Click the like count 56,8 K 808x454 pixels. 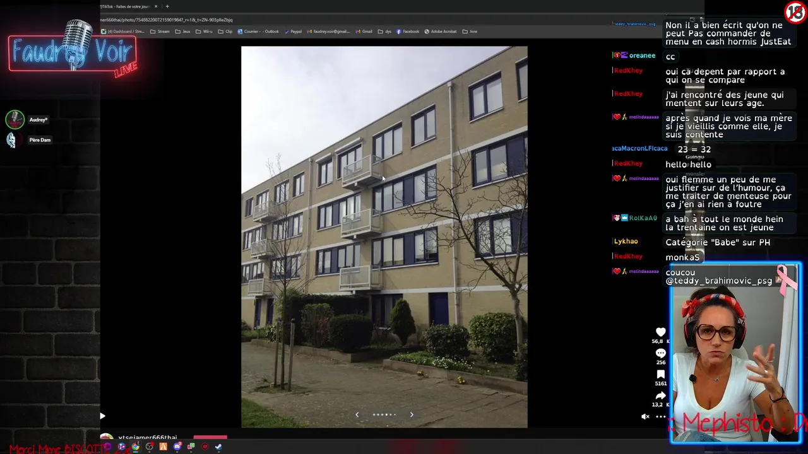tap(660, 341)
